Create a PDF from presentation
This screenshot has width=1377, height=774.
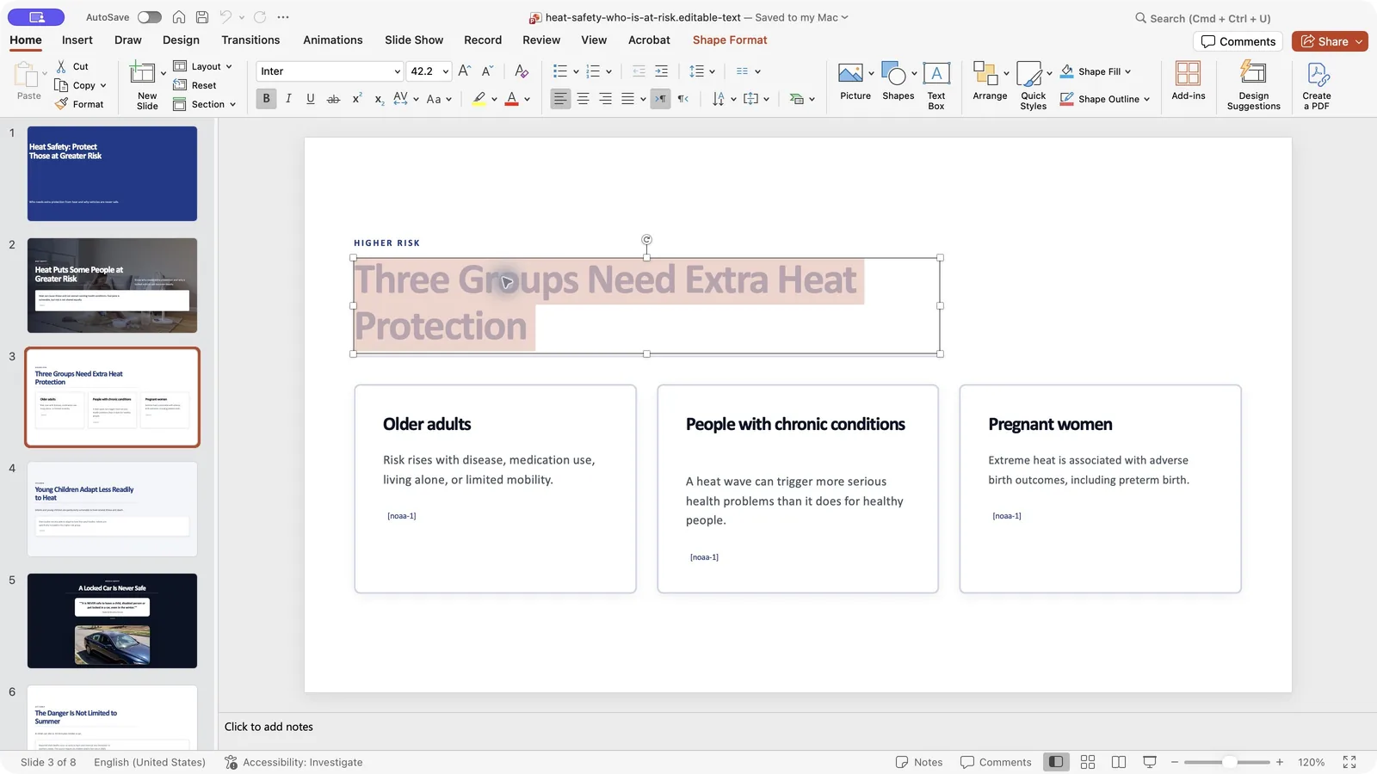[x=1317, y=85]
